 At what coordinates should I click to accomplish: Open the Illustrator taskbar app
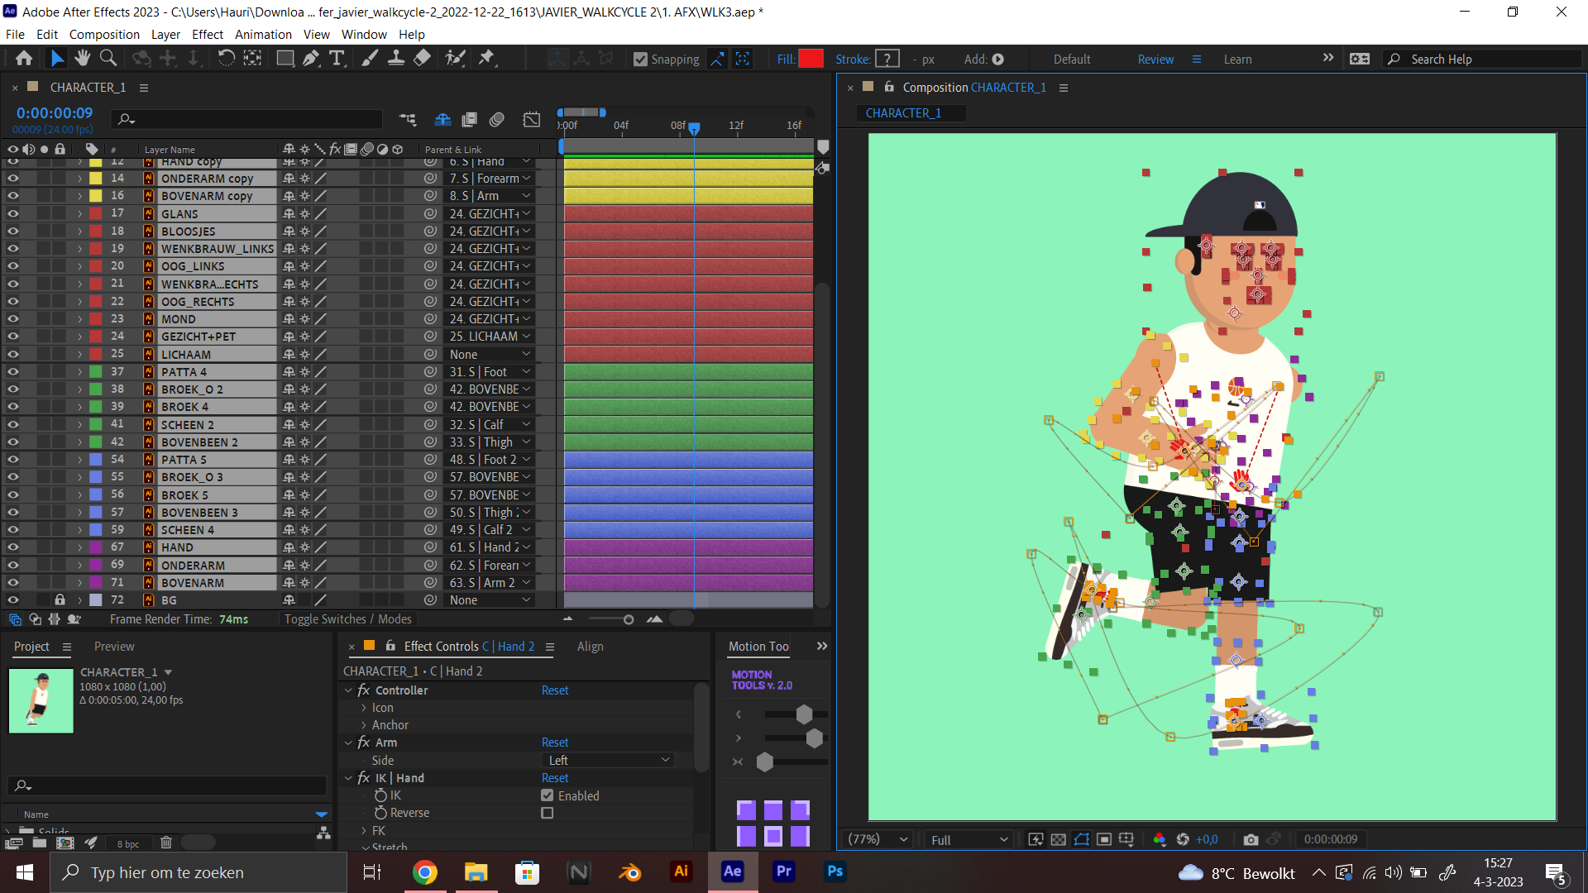(681, 872)
